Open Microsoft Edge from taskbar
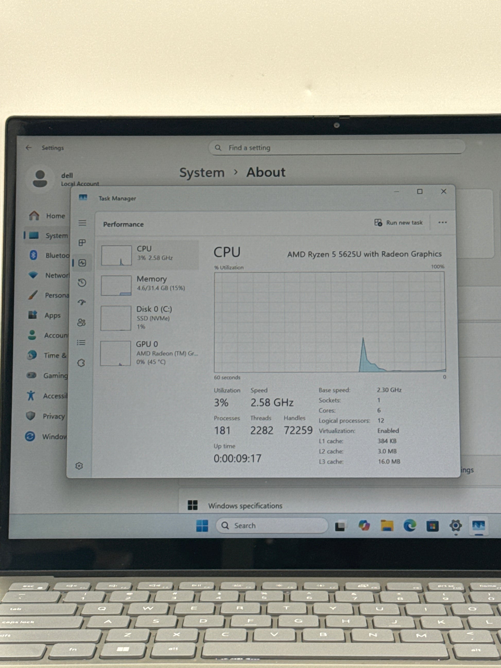 pyautogui.click(x=410, y=526)
